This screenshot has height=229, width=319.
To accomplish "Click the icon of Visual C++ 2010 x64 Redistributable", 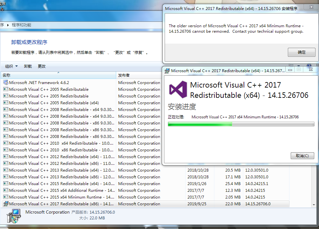I will click(5, 143).
